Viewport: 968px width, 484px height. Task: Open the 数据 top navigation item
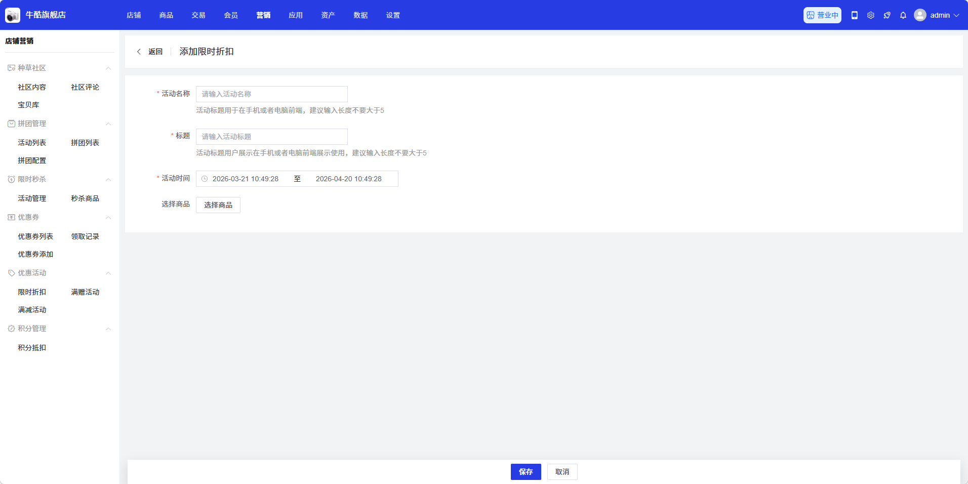coord(360,15)
